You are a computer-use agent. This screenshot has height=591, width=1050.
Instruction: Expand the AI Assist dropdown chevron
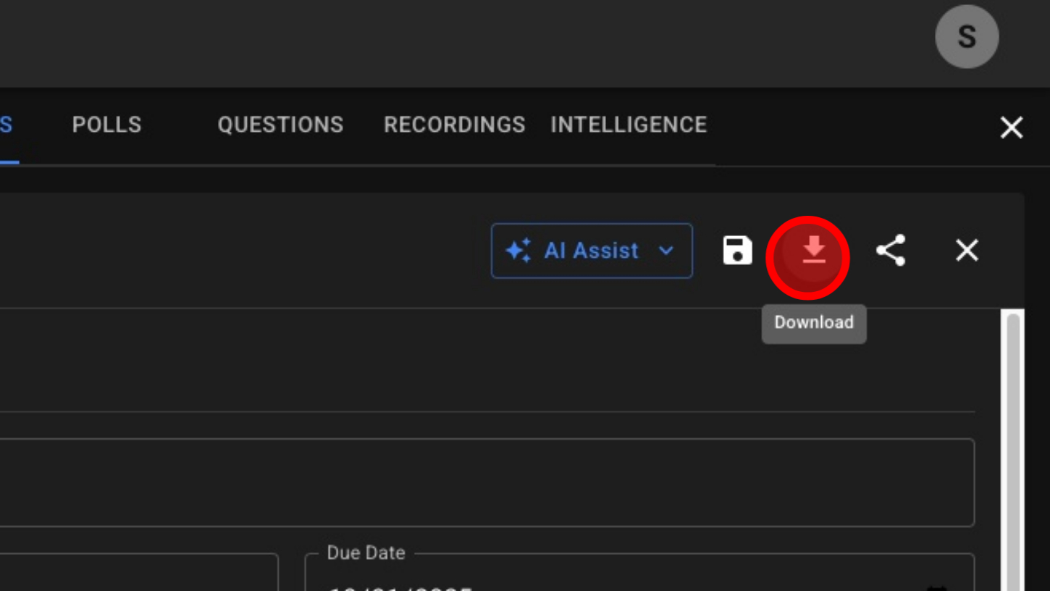coord(666,251)
